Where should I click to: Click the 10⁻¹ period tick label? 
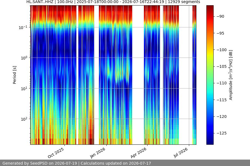23,27
